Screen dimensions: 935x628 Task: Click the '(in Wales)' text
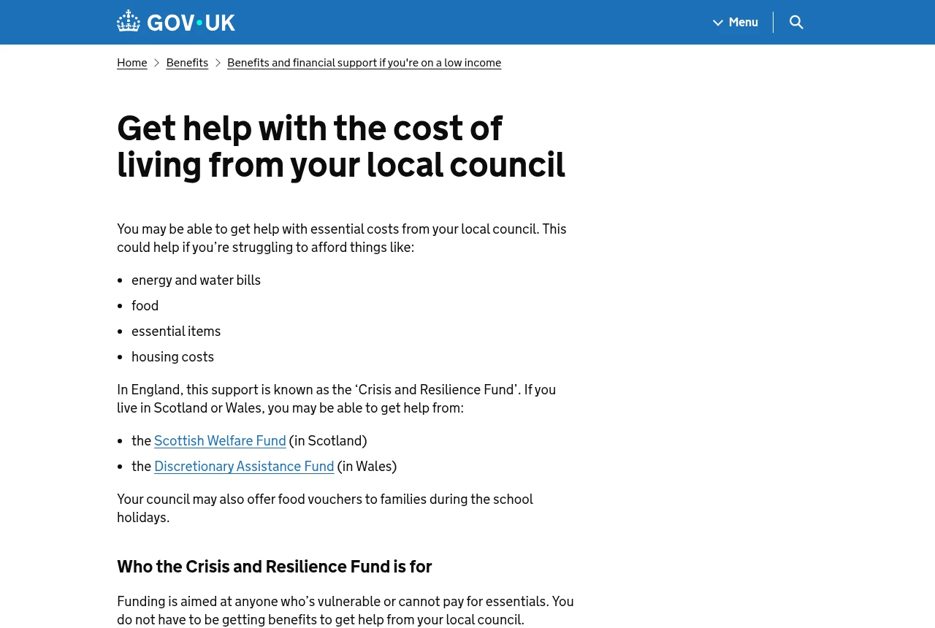click(x=367, y=467)
